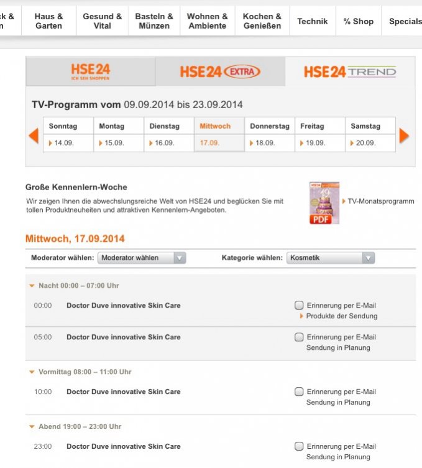Switch to the HSE24 Trend channel tab
Viewport: 422px width, 468px height.
pyautogui.click(x=350, y=72)
